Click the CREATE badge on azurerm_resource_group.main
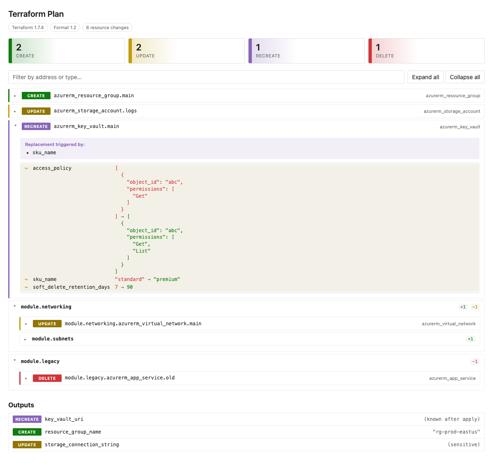The image size is (493, 468). 36,96
